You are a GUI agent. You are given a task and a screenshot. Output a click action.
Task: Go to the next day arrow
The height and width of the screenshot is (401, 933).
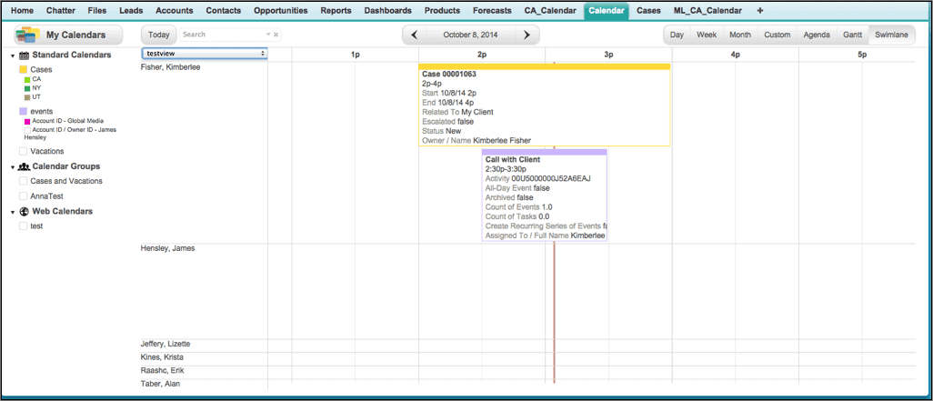pyautogui.click(x=527, y=35)
